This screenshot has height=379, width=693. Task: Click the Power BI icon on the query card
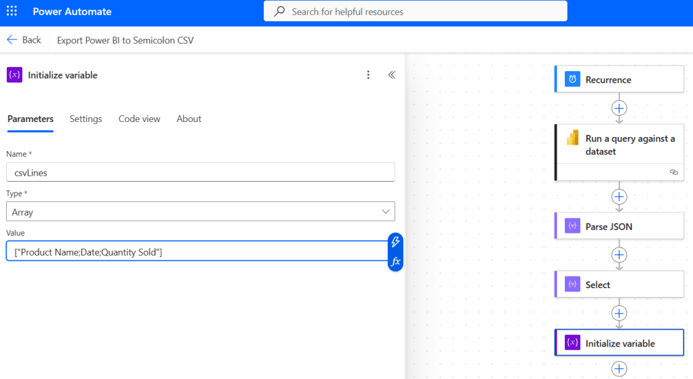coord(573,138)
